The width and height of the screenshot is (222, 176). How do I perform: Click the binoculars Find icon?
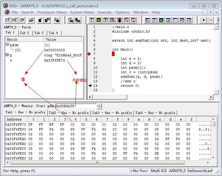(x=71, y=20)
